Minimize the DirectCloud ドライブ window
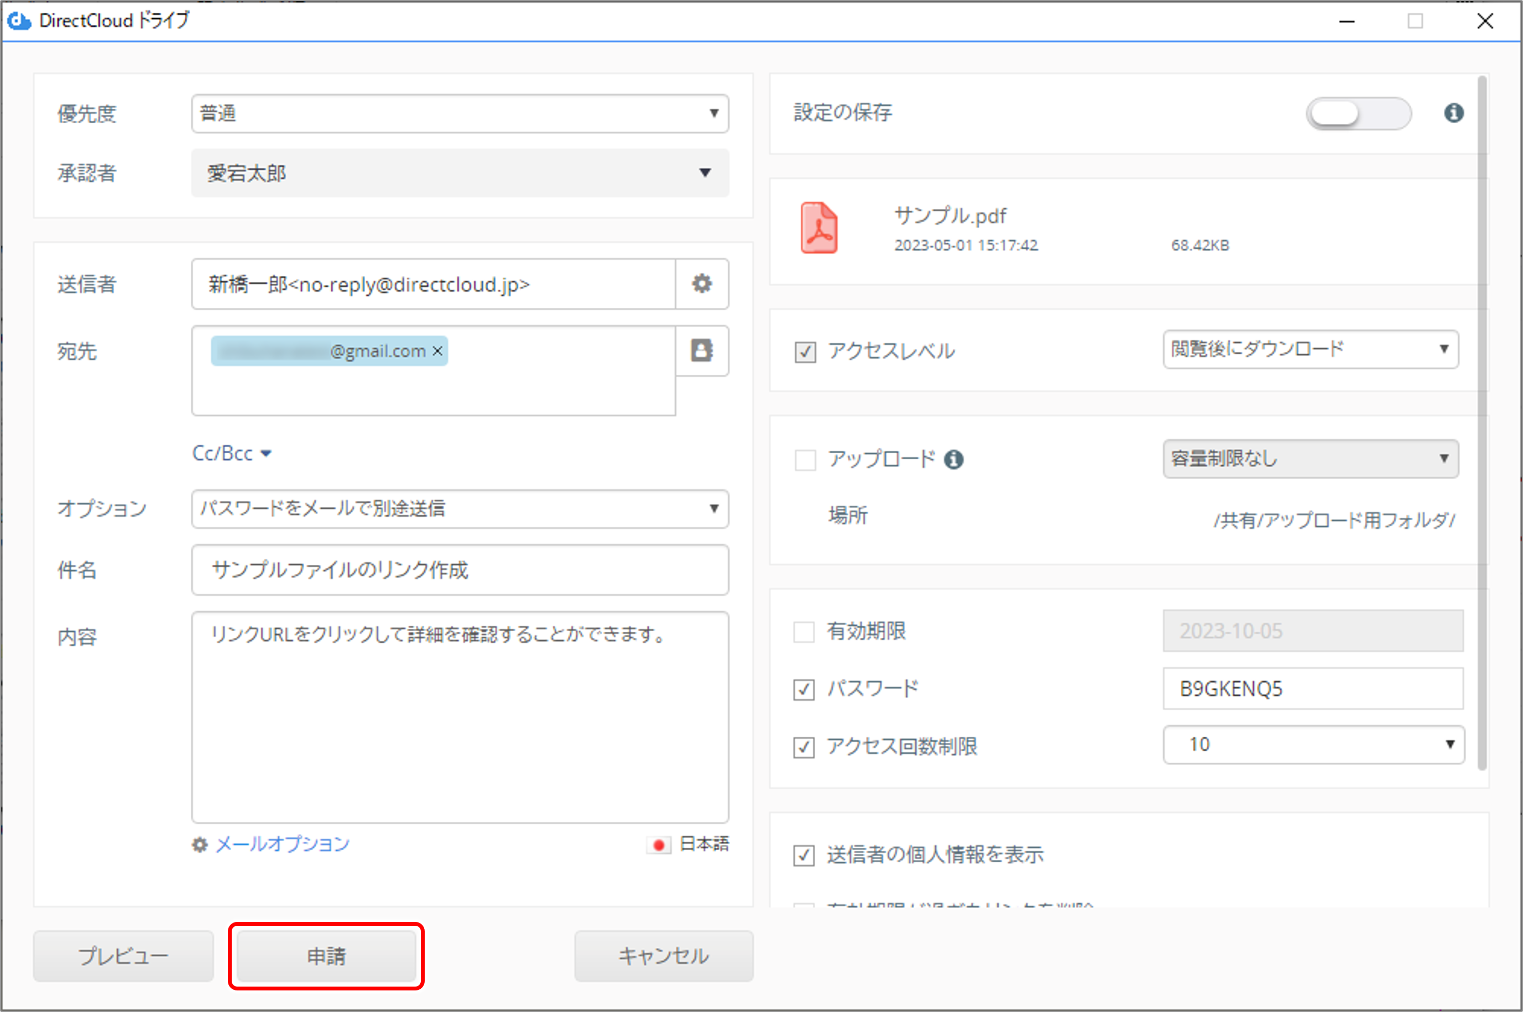Viewport: 1523px width, 1012px height. 1347,22
